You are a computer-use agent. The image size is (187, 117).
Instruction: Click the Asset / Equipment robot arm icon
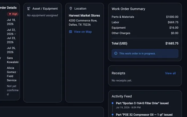point(29,9)
